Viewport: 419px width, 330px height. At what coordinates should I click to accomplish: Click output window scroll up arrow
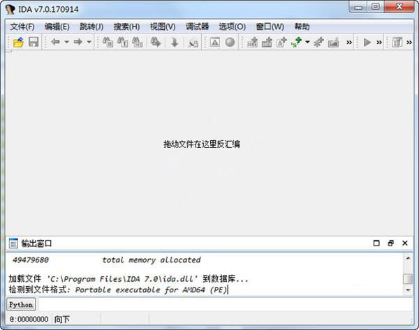pos(408,258)
